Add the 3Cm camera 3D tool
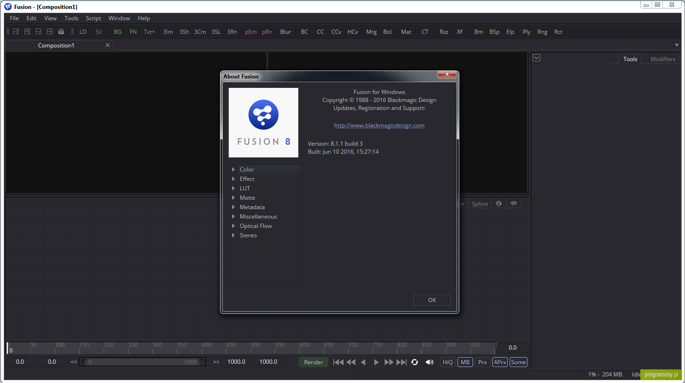The height and width of the screenshot is (383, 685). point(200,32)
